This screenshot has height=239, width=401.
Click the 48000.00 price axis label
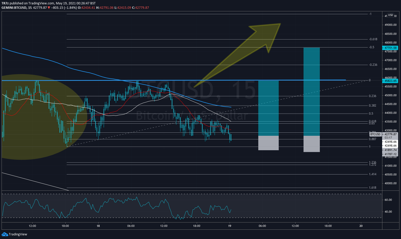click(x=390, y=43)
